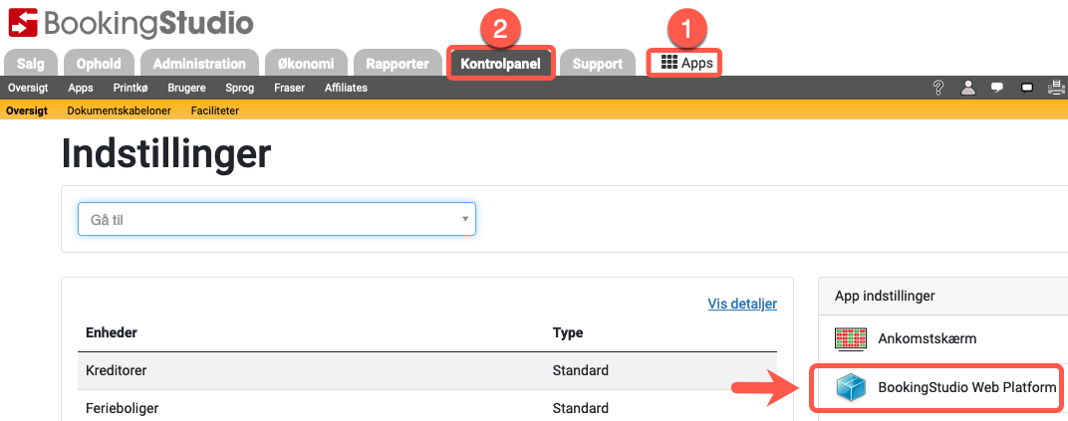Select Oversigt in the yellow bar
The height and width of the screenshot is (421, 1068).
click(27, 110)
